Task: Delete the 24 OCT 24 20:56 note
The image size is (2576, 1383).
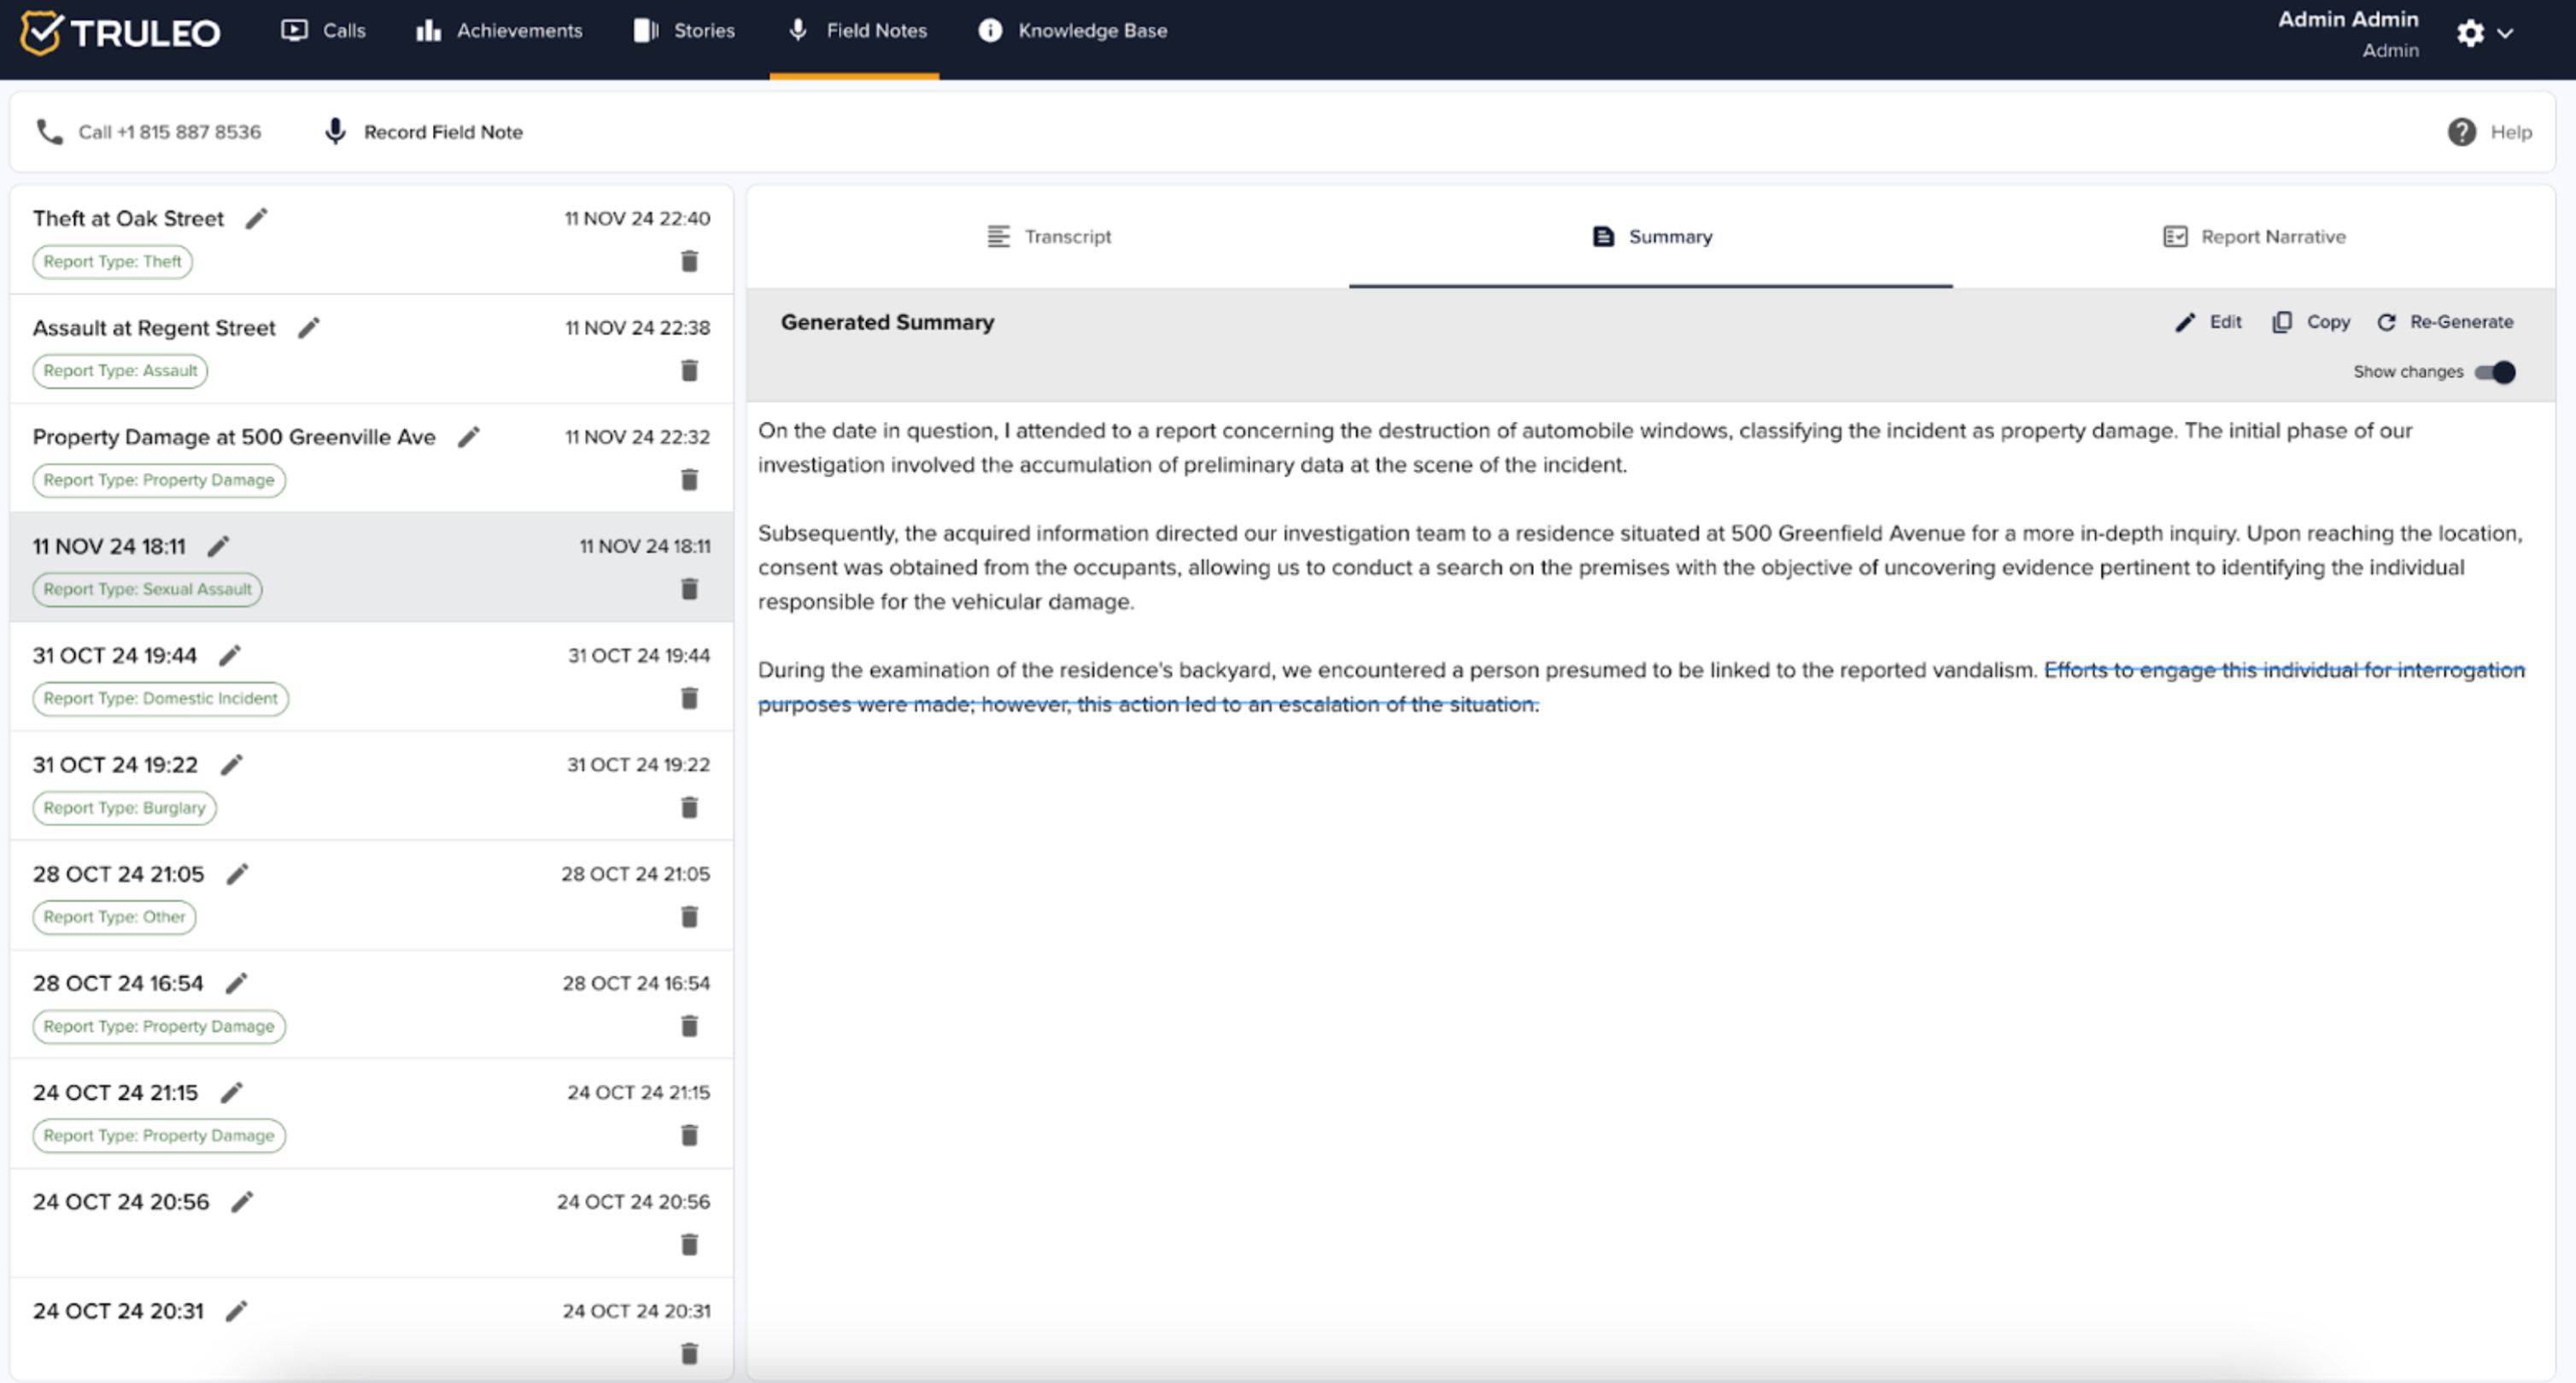Action: point(689,1244)
